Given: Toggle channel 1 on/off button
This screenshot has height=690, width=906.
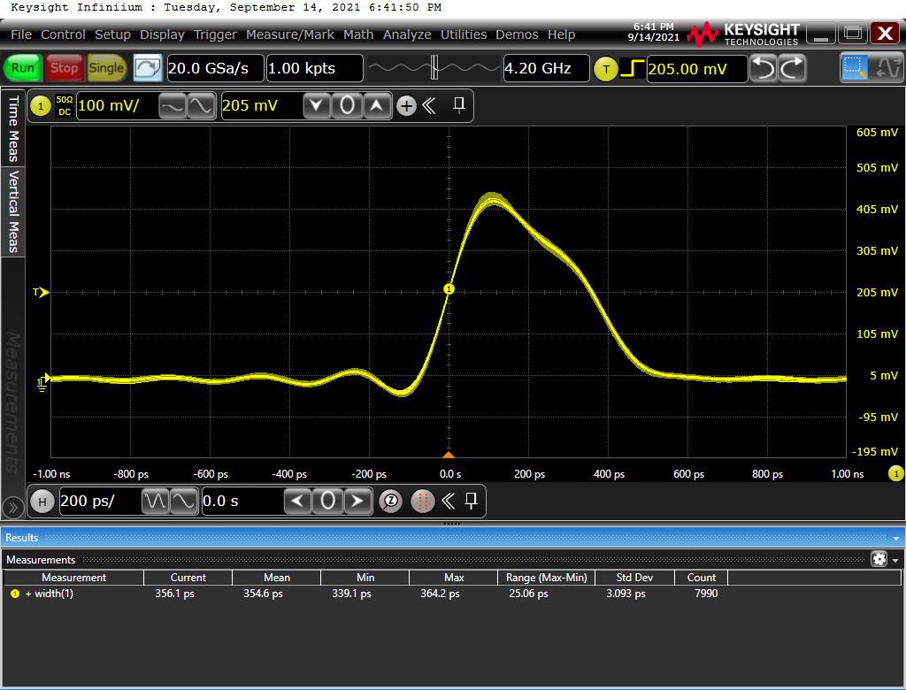Looking at the screenshot, I should 40,106.
